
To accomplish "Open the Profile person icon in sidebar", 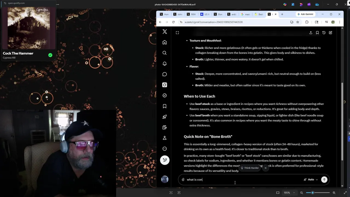I will tap(165, 138).
